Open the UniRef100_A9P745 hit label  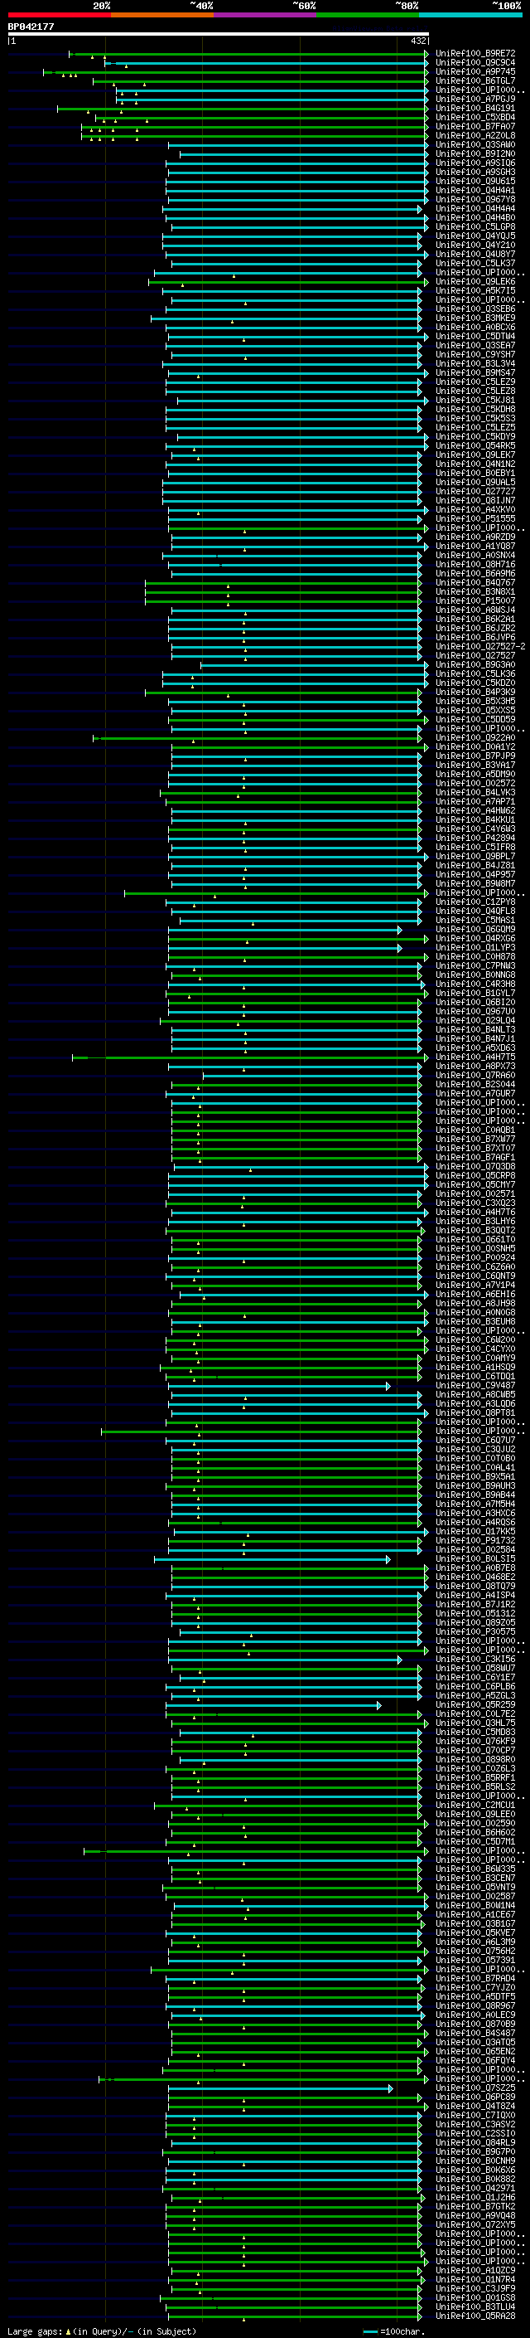point(475,71)
